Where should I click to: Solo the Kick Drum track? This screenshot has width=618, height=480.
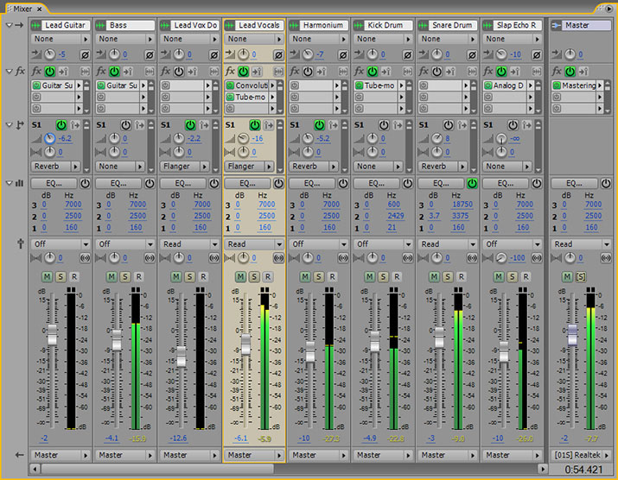tap(383, 277)
